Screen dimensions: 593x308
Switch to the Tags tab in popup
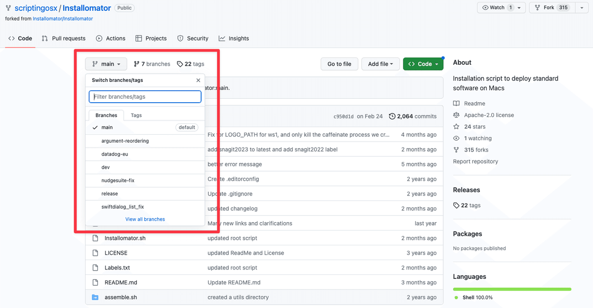pyautogui.click(x=136, y=115)
